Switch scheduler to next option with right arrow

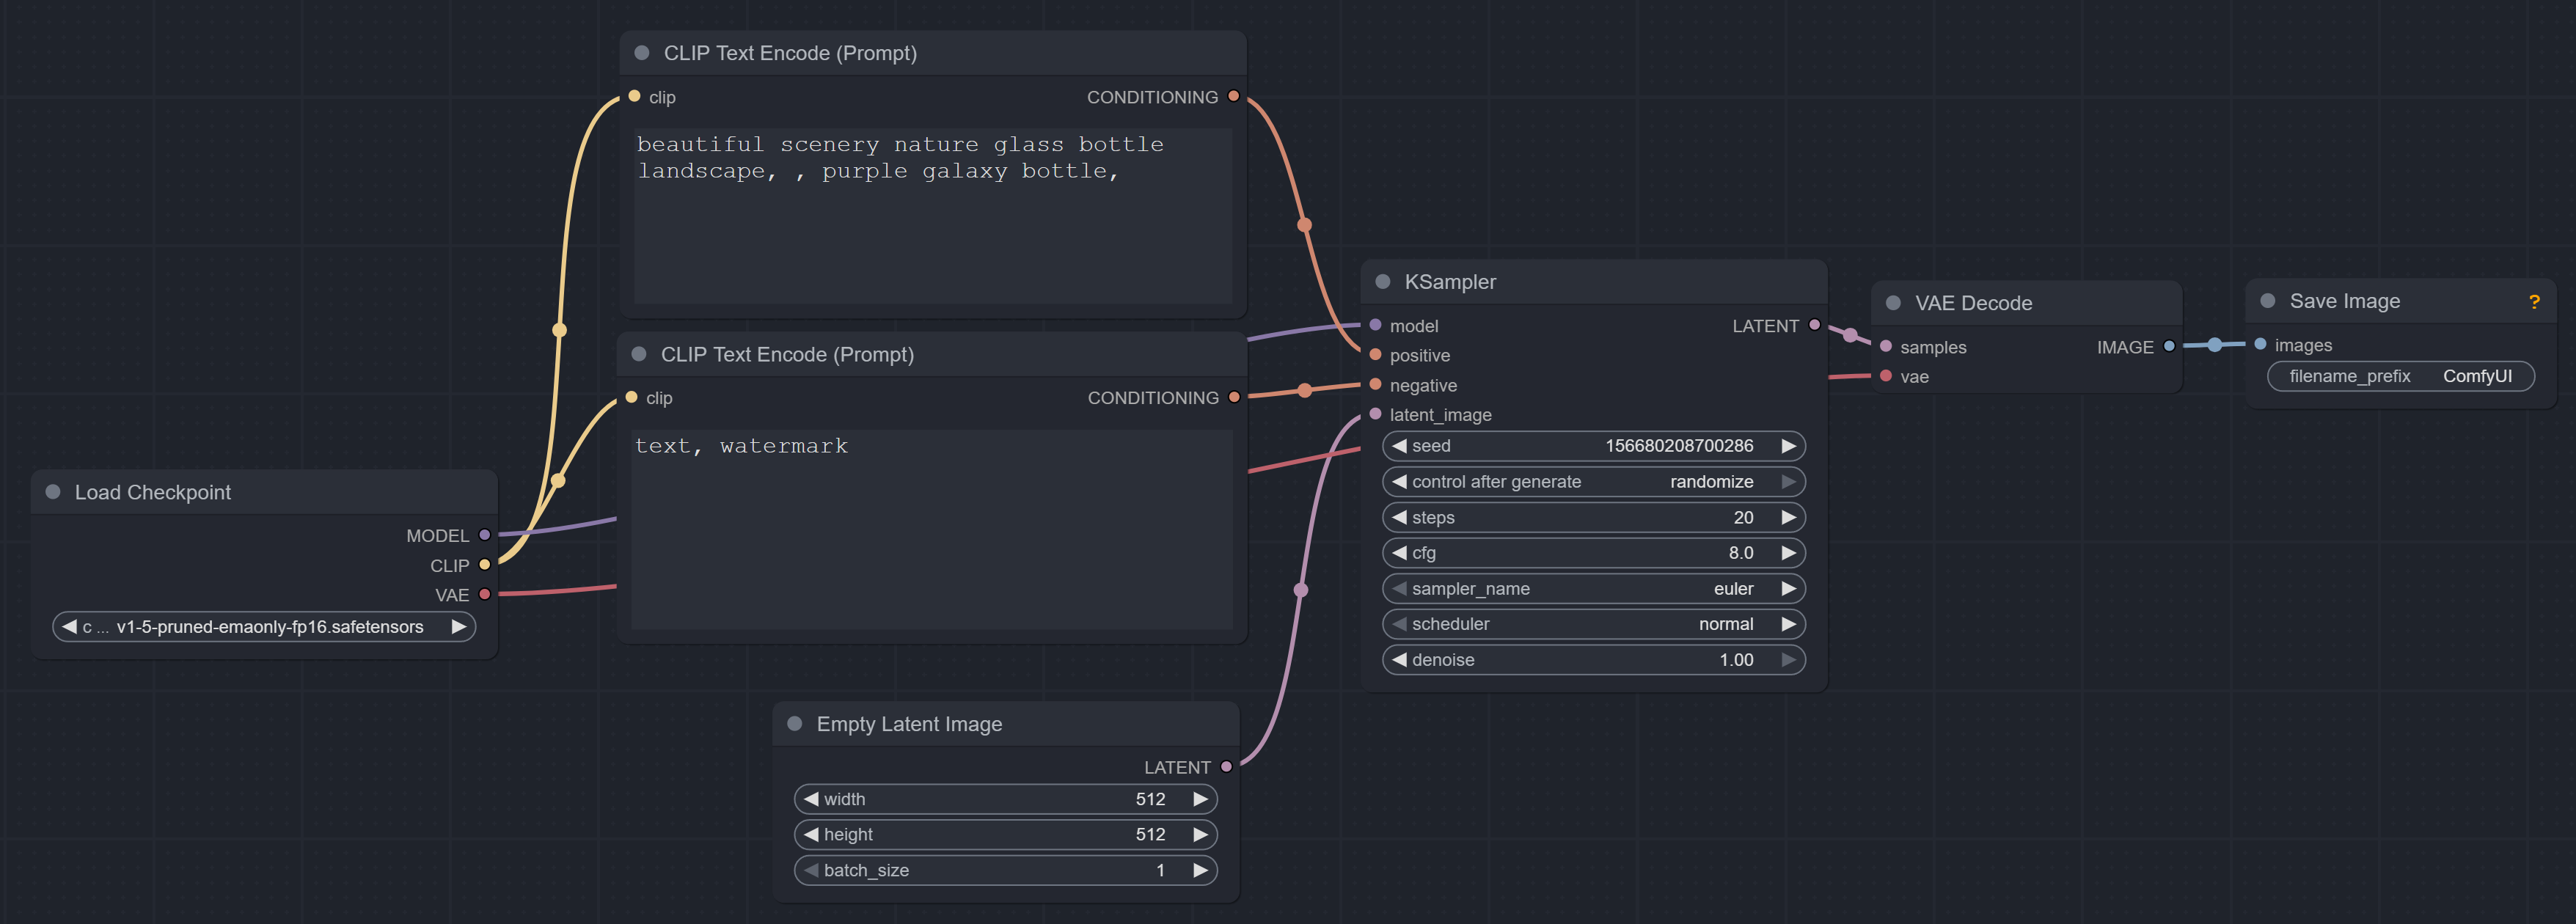click(x=1788, y=624)
